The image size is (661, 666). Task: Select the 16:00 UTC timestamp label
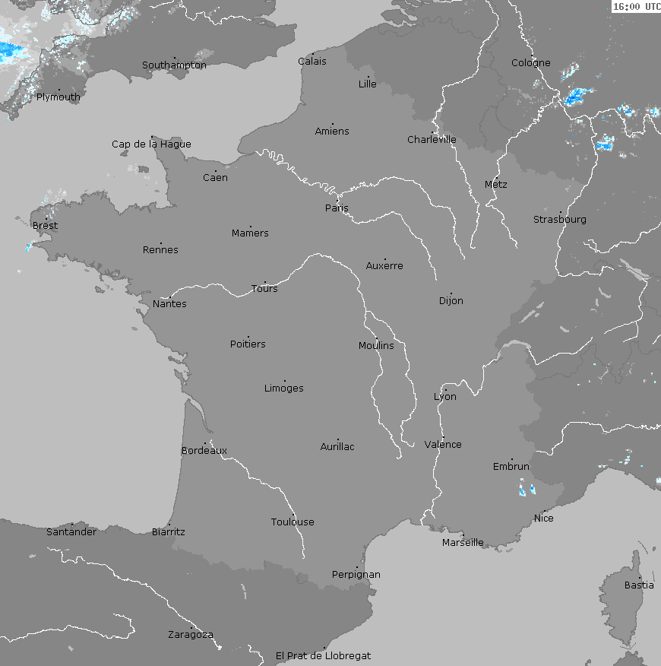coord(636,6)
